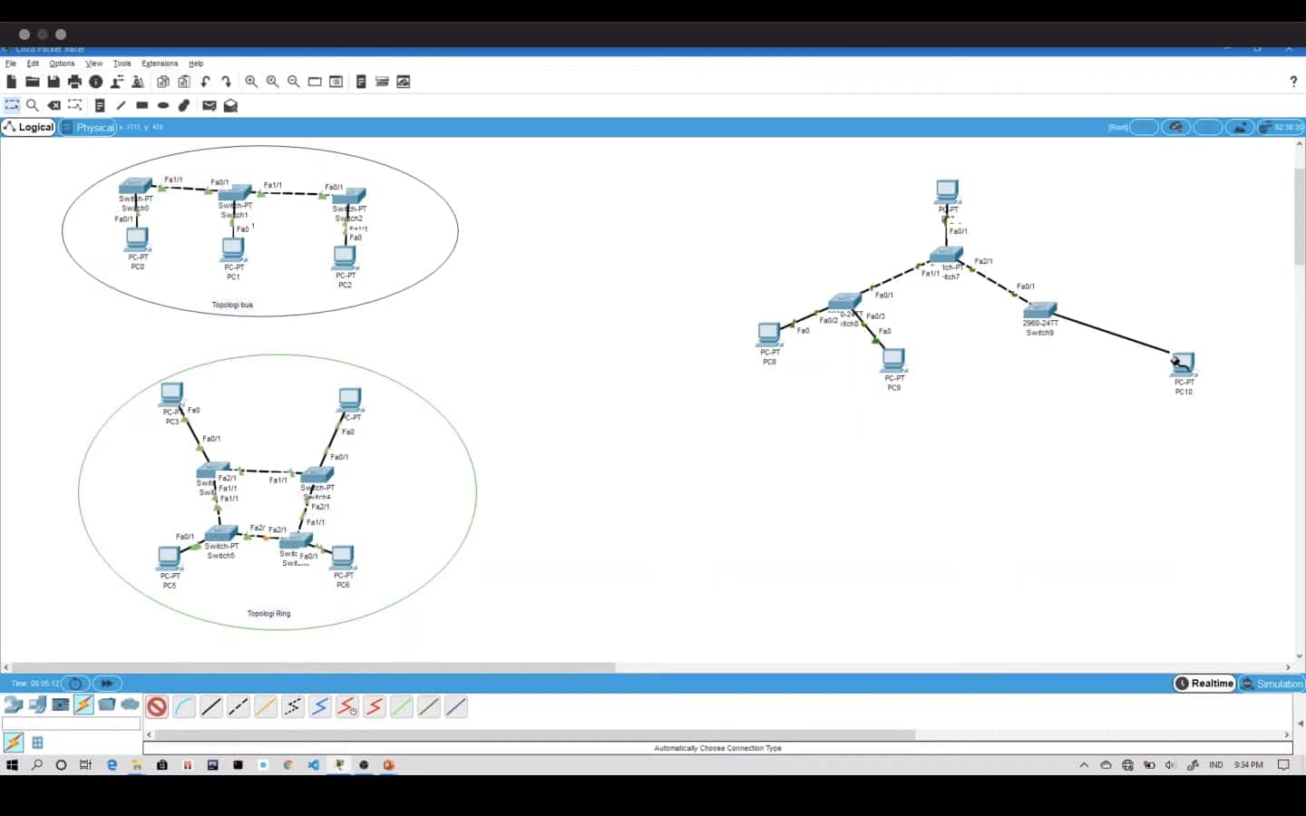Open the Tools menu

click(122, 63)
